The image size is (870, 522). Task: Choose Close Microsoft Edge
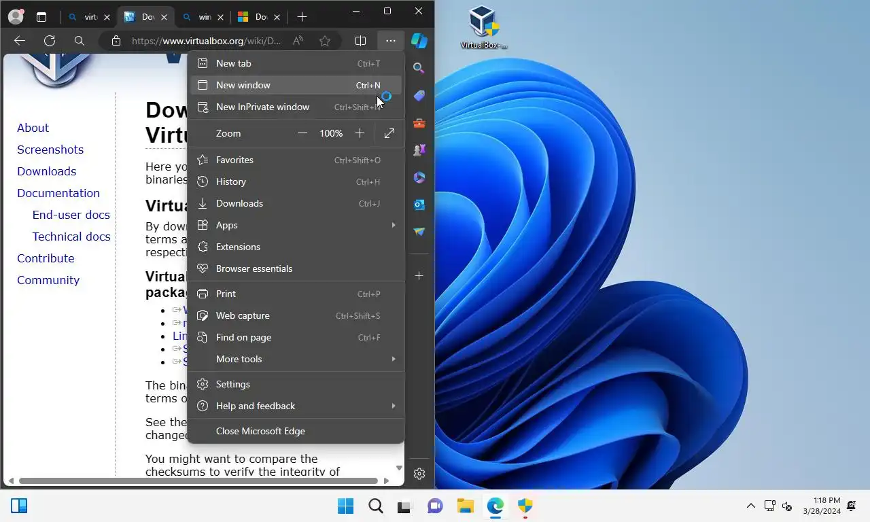(296, 431)
